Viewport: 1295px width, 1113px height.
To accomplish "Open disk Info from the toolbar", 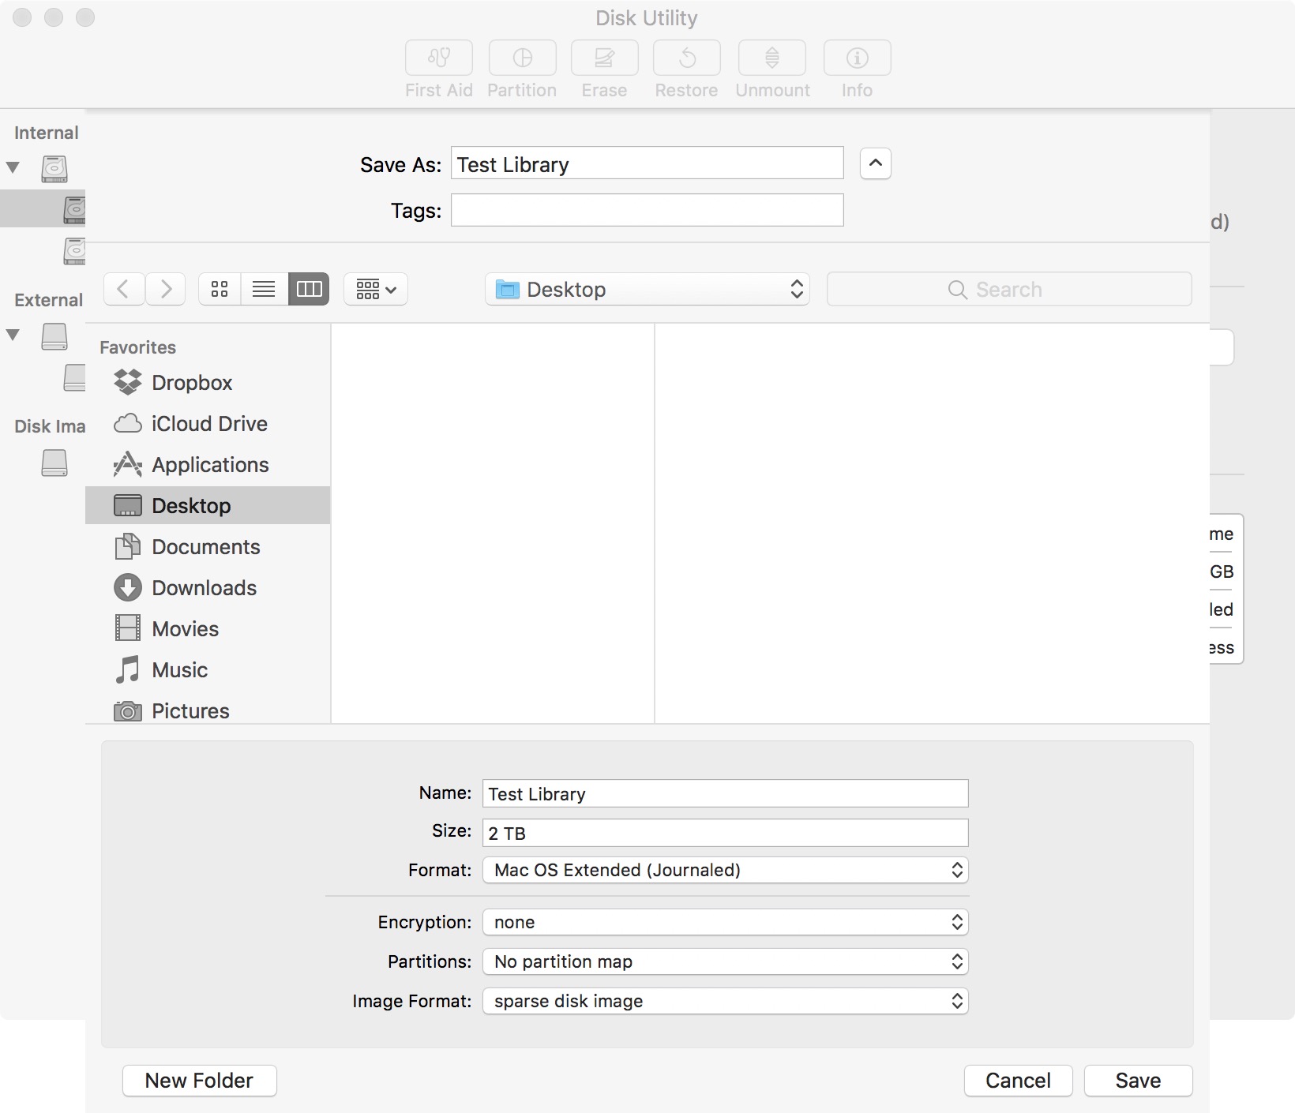I will tap(856, 68).
